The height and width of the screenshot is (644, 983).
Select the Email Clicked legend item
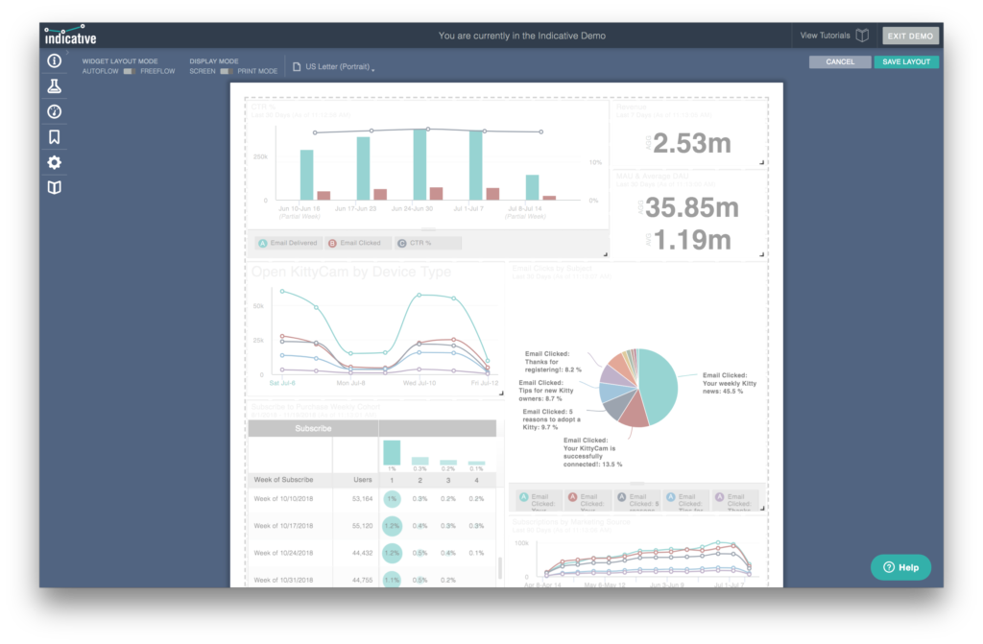pyautogui.click(x=355, y=244)
